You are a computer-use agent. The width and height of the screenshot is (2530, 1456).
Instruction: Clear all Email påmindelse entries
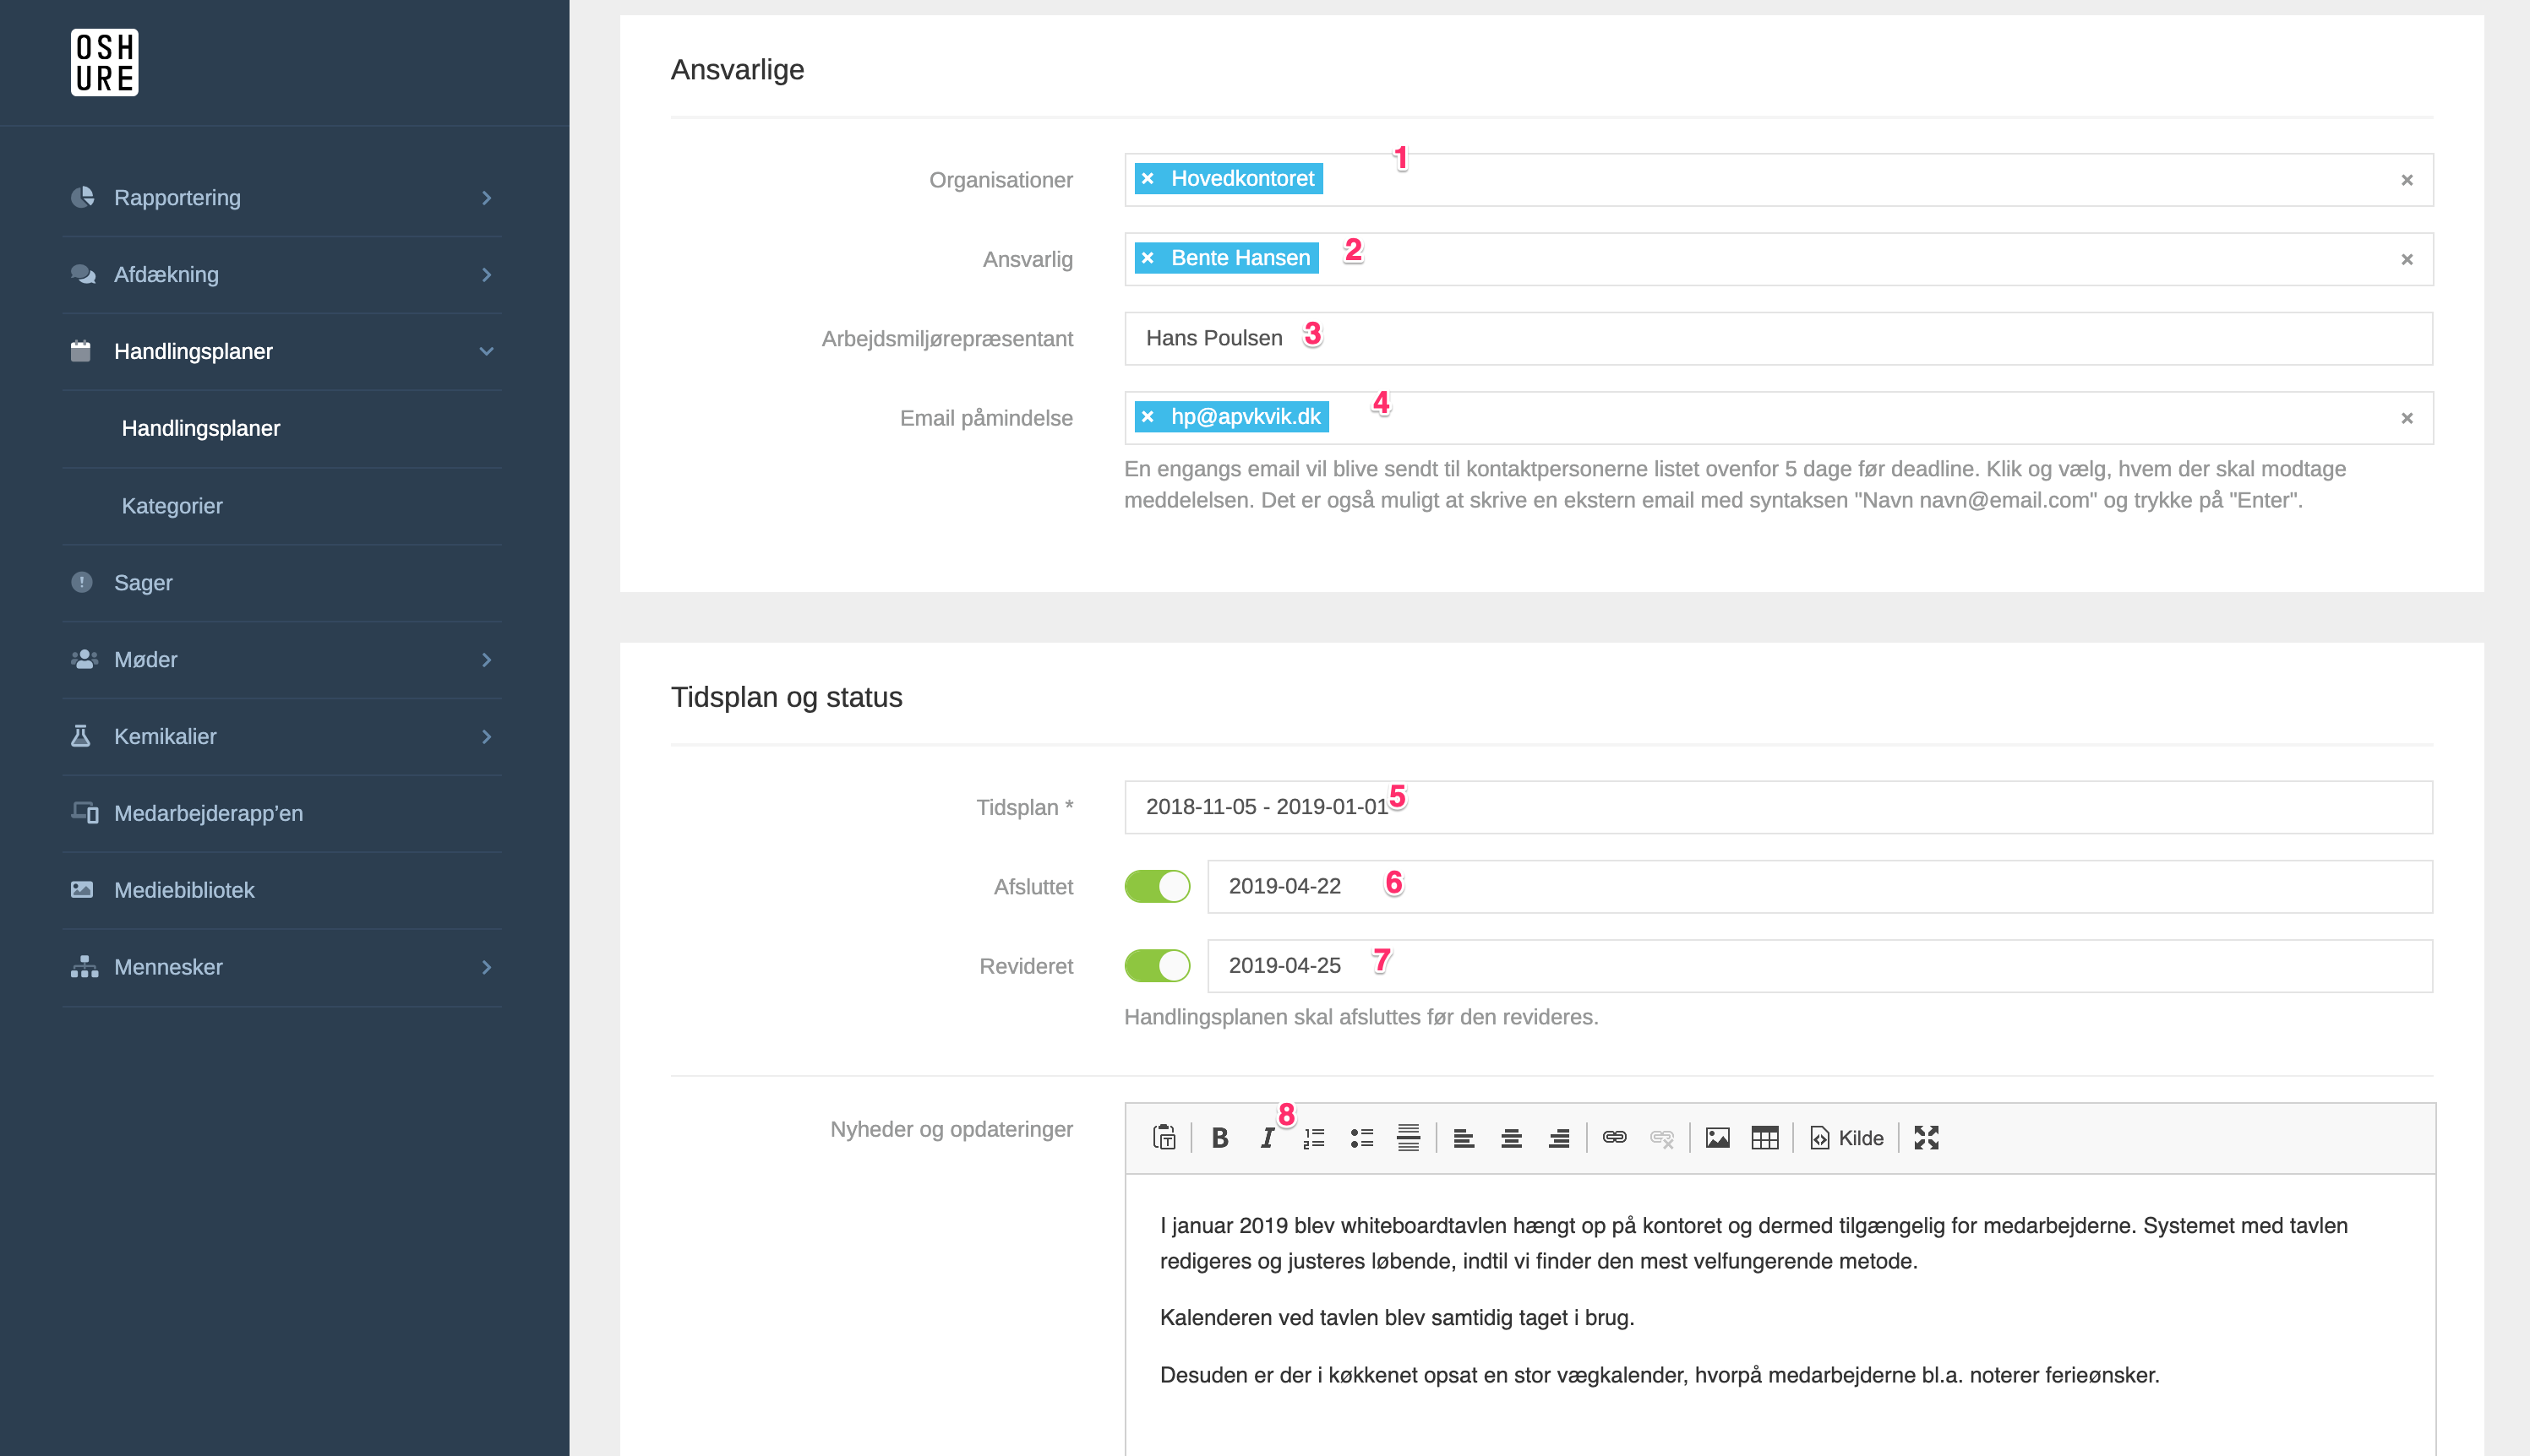point(2406,418)
